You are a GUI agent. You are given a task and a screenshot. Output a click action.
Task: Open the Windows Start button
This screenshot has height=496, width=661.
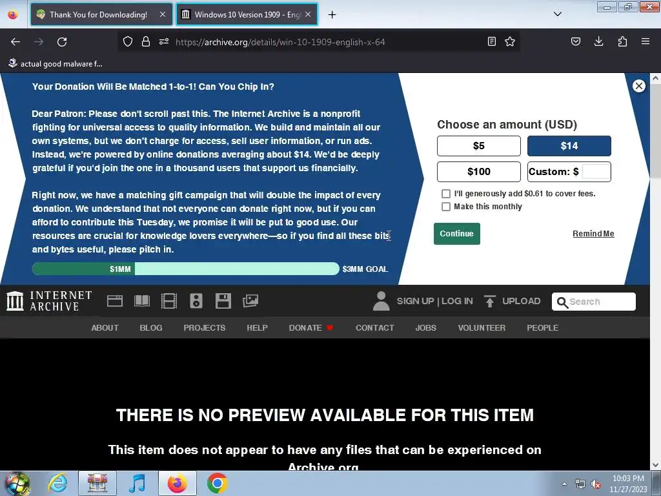click(x=17, y=484)
